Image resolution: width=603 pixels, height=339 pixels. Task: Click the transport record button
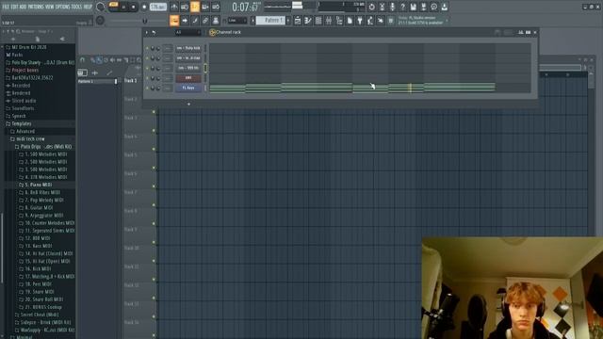pyautogui.click(x=144, y=7)
